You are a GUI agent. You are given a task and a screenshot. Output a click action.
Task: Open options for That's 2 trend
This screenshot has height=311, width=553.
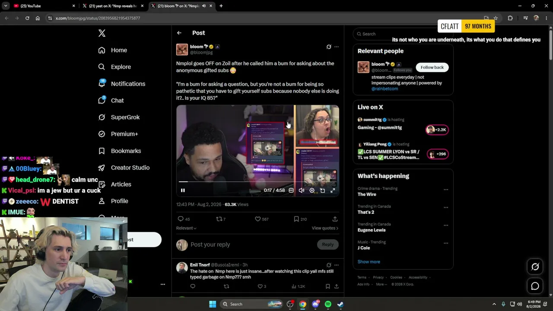tap(446, 207)
